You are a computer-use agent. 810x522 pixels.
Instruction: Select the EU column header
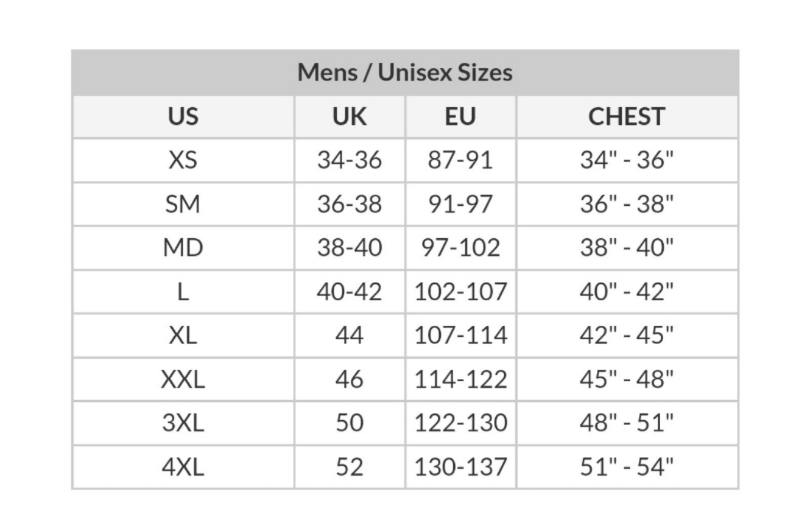460,117
